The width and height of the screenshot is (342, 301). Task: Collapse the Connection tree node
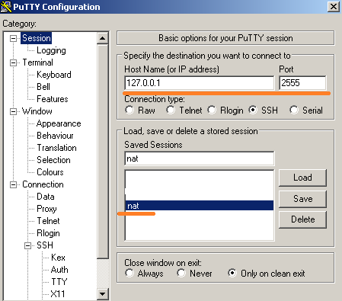click(x=13, y=184)
